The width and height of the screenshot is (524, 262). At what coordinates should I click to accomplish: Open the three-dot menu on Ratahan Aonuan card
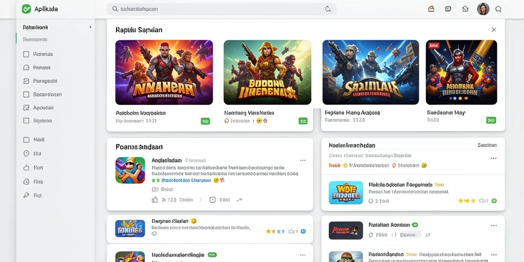(493, 225)
